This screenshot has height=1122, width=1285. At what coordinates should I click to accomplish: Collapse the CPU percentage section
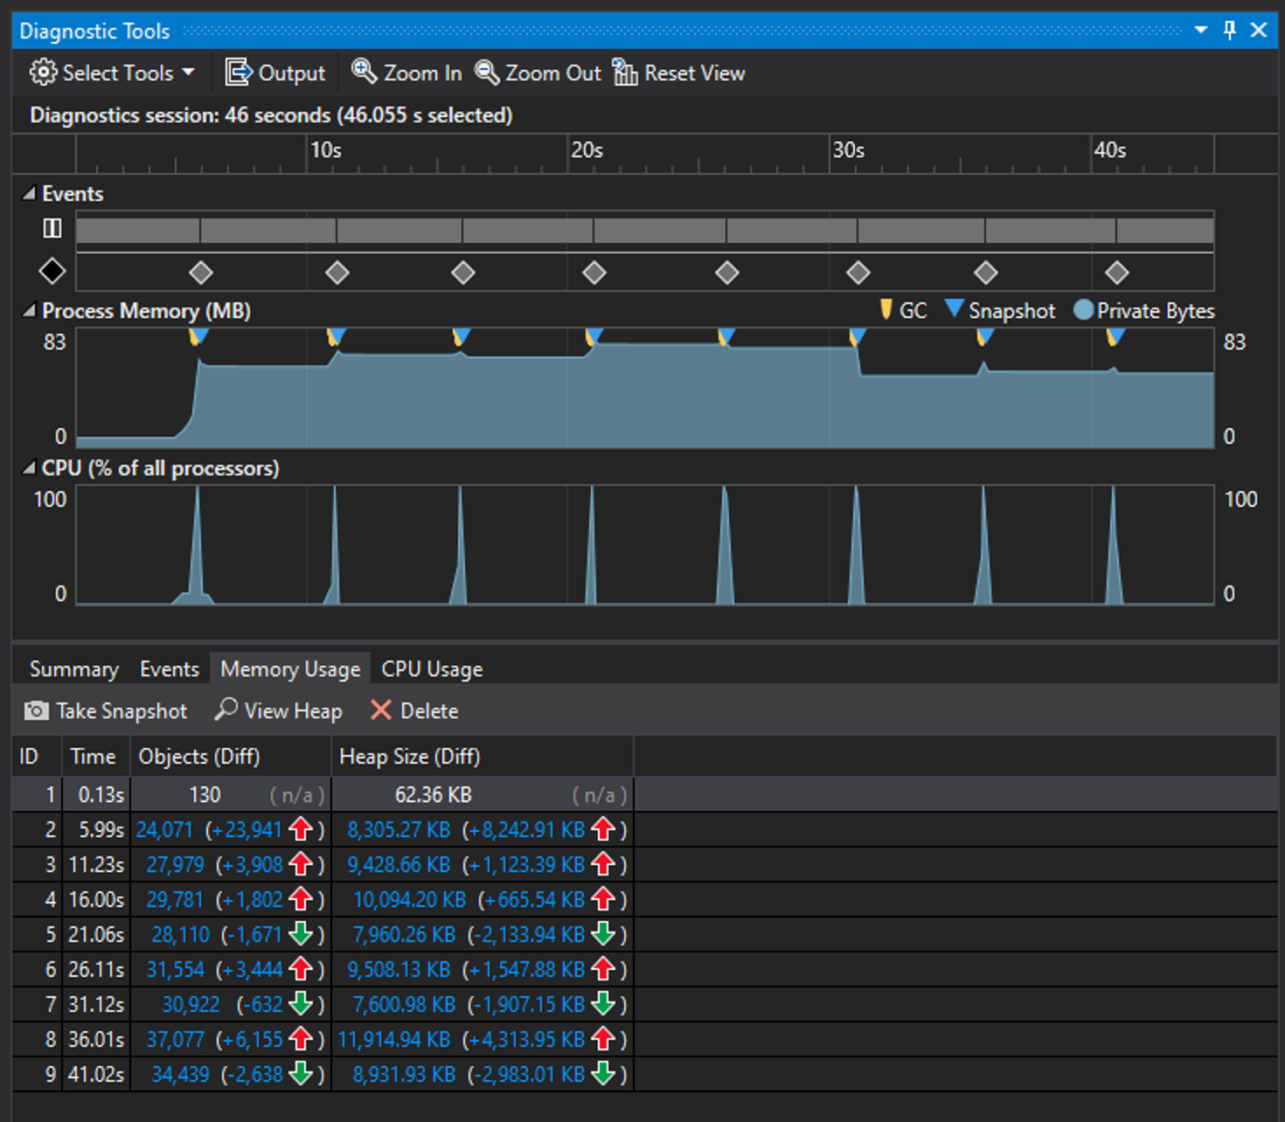click(27, 468)
